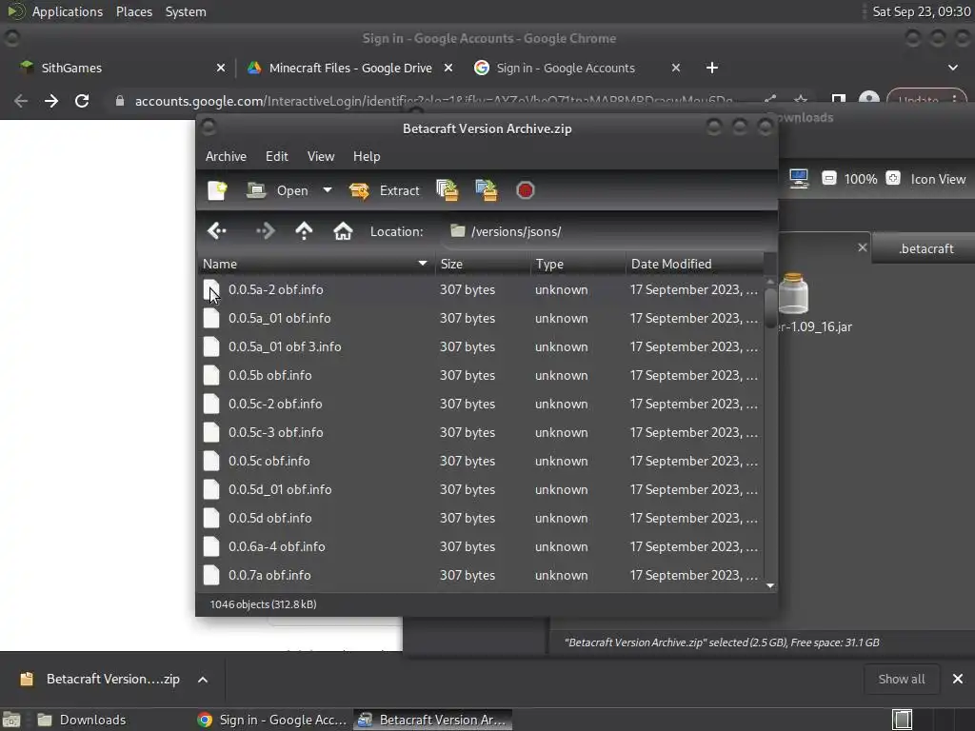Sort by Date Modified column header
Image resolution: width=975 pixels, height=731 pixels.
(x=694, y=264)
